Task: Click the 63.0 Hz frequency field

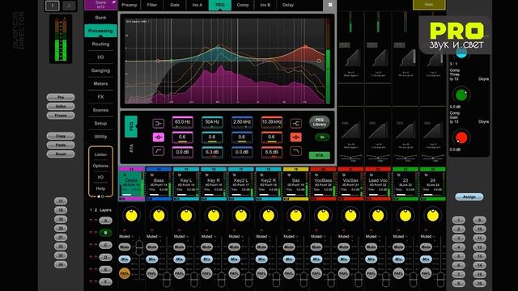Action: [x=182, y=122]
